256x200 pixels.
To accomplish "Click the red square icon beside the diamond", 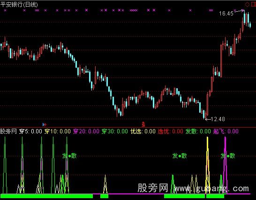I will pyautogui.click(x=254, y=4).
